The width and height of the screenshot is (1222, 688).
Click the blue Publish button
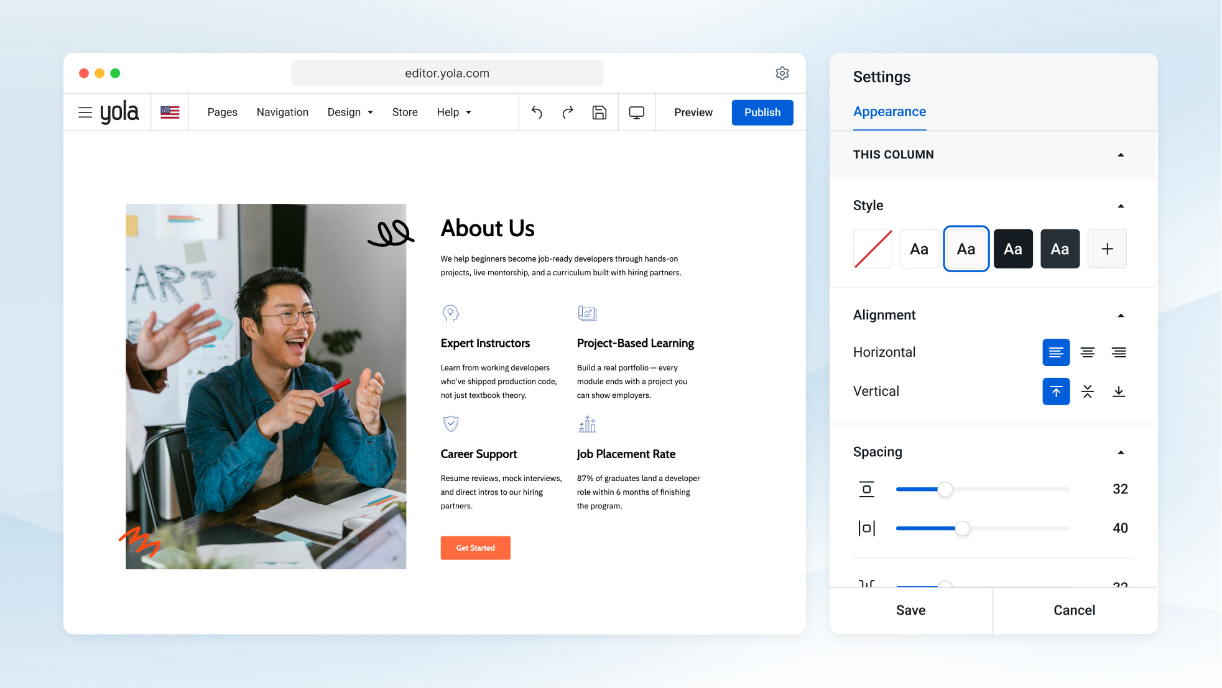click(762, 112)
